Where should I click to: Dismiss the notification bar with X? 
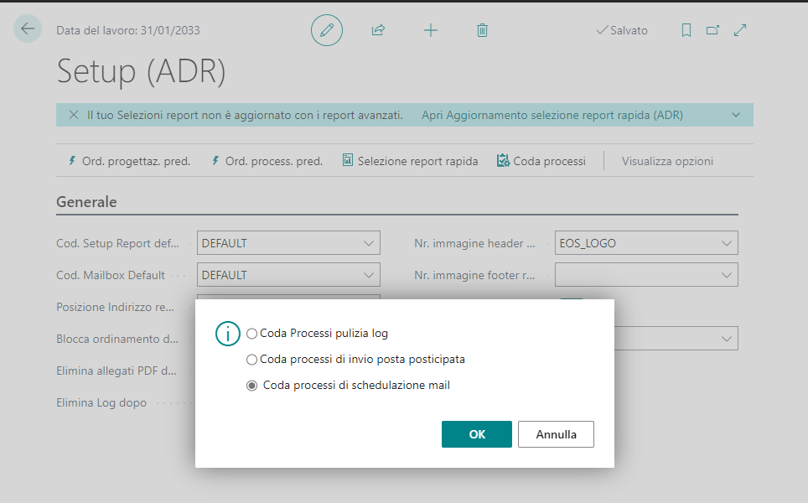tap(74, 115)
